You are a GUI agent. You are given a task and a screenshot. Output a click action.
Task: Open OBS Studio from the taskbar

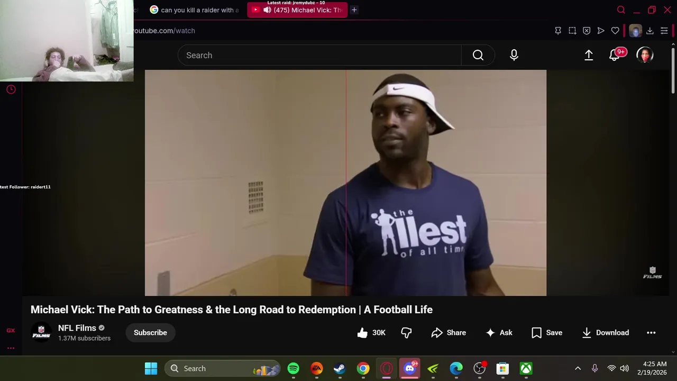[x=480, y=368]
